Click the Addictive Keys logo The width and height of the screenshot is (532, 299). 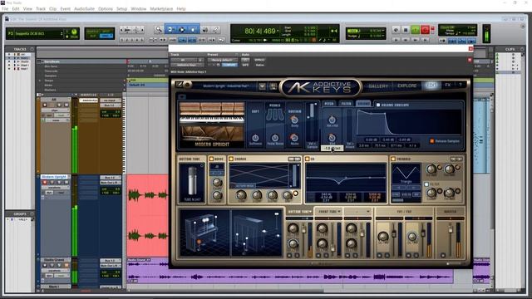pos(320,87)
